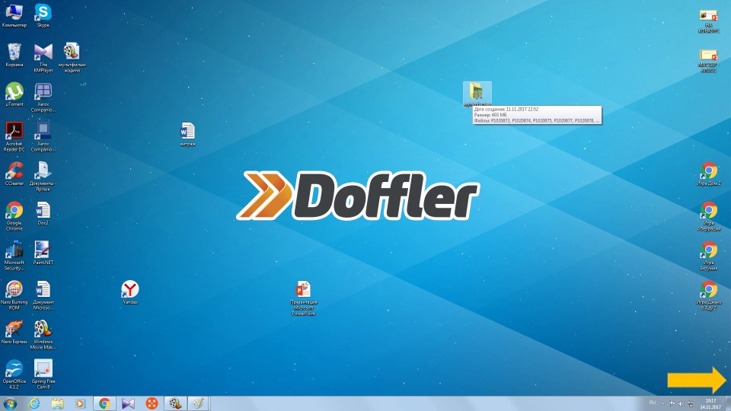This screenshot has height=411, width=731.
Task: Switch to Chrome in the taskbar
Action: click(104, 403)
